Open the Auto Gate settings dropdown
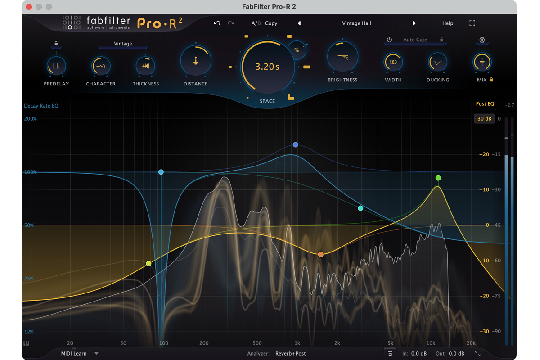Viewport: 540px width, 360px height. pos(415,40)
